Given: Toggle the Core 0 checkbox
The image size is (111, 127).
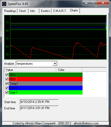Looking at the screenshot, I should (x=7, y=88).
